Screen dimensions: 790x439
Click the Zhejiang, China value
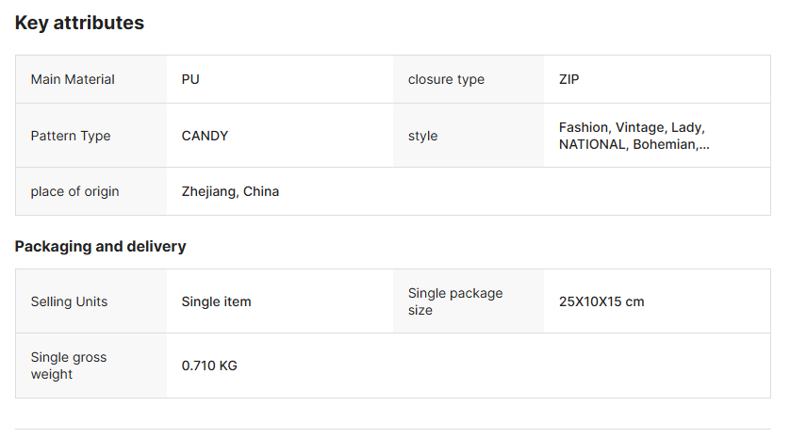tap(230, 191)
